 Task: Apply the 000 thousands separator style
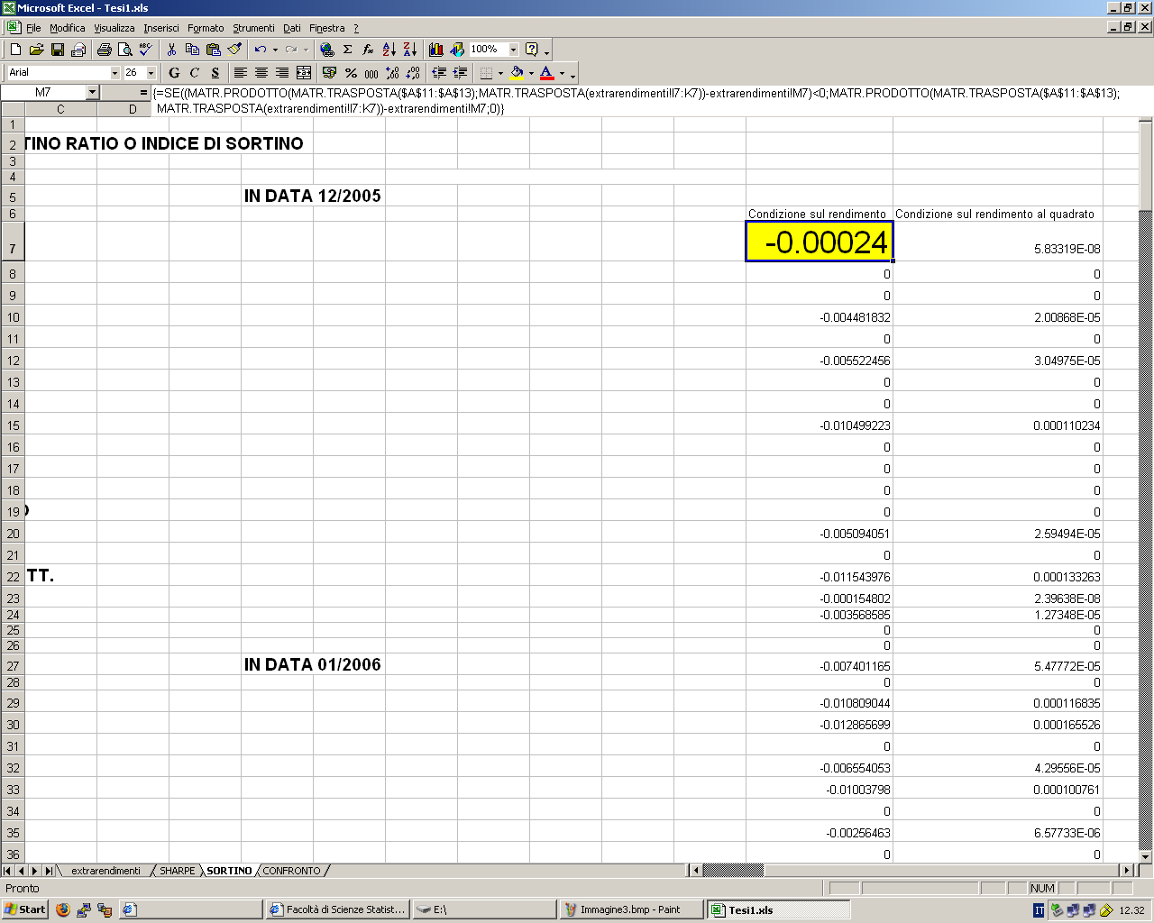tap(371, 73)
